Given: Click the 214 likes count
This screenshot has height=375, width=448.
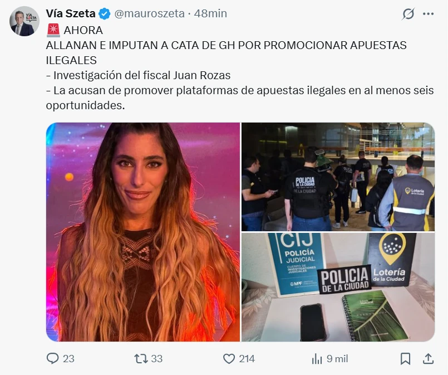Looking at the screenshot, I should point(247,359).
